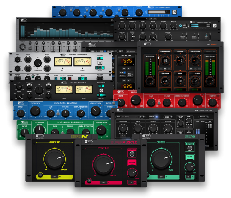Open the preset field on the dark compressor rack
This screenshot has width=231, height=198.
(x=137, y=19)
